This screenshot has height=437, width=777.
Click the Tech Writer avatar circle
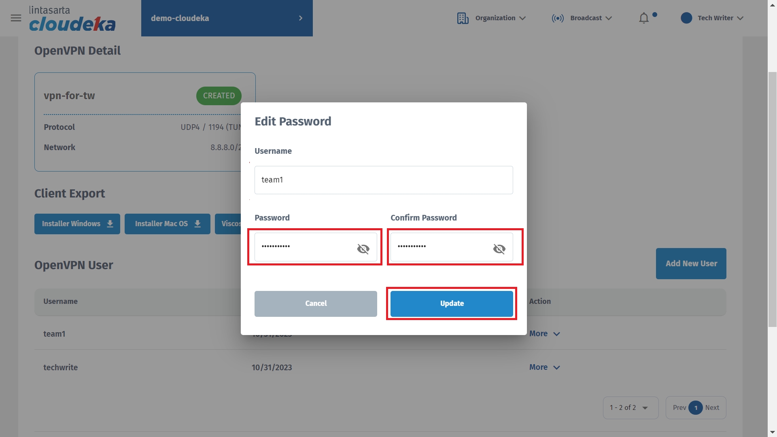point(686,18)
